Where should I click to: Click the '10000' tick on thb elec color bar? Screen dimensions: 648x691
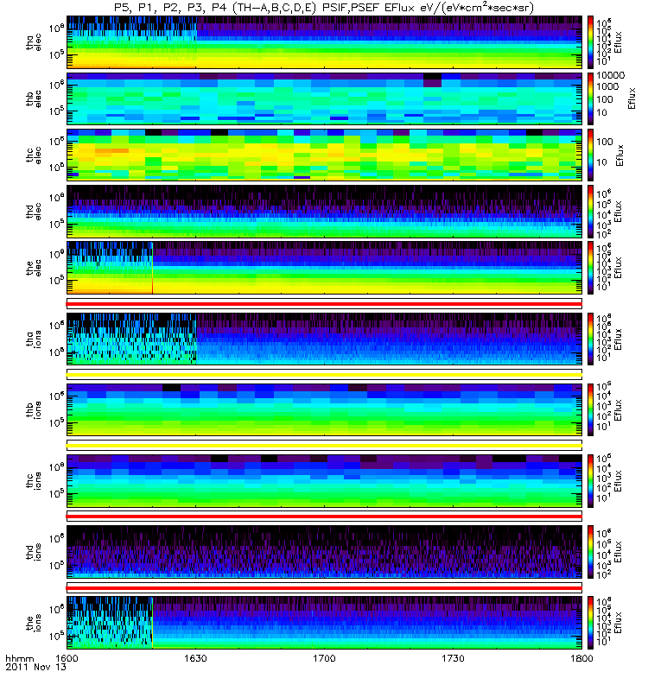[611, 75]
